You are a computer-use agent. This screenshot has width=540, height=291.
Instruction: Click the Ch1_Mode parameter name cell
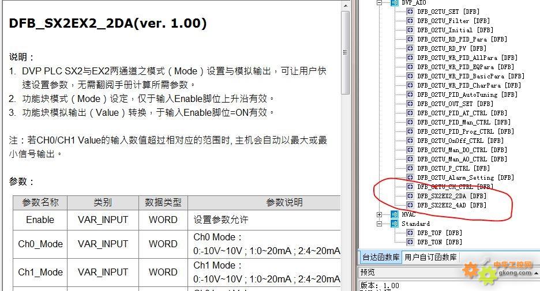click(40, 273)
